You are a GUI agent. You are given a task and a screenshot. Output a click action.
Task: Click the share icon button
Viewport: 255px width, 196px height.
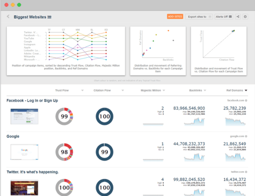[238, 17]
